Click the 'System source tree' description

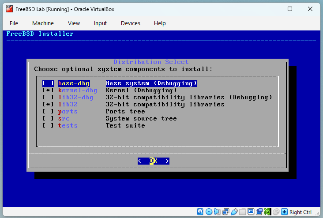pyautogui.click(x=141, y=118)
